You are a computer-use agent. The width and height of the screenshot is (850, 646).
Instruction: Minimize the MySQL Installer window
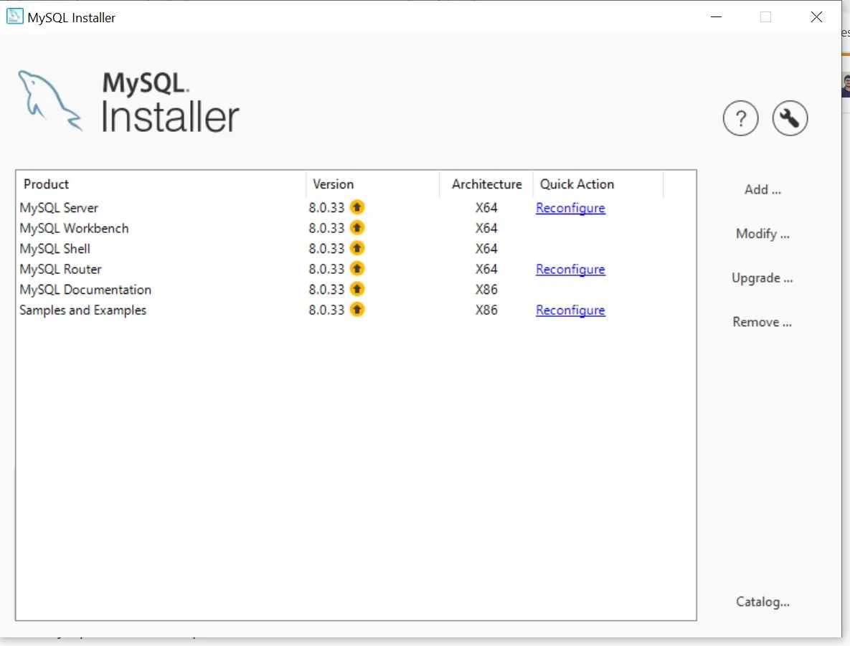pos(716,16)
